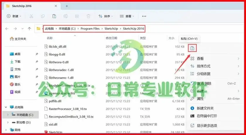Sort by 名称 (Name) column header
Screen dimensions: 246x135
coord(49,38)
